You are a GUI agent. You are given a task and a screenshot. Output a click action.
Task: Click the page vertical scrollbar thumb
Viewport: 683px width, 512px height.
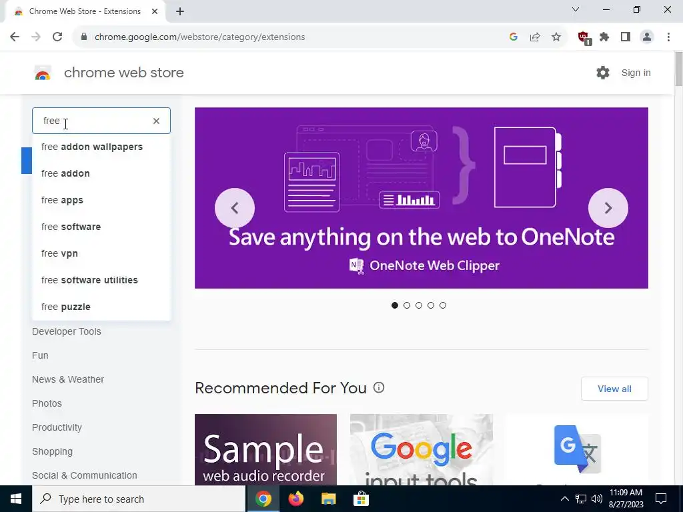[678, 69]
